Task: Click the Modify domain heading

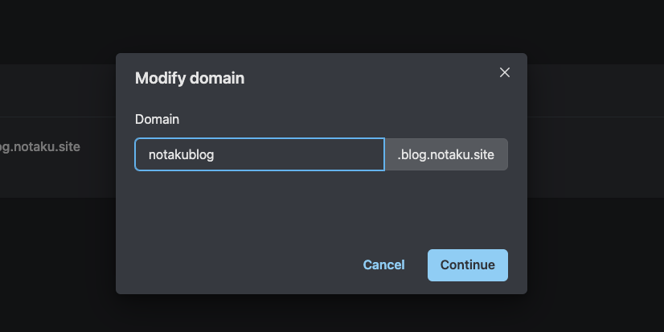Action: pos(190,78)
